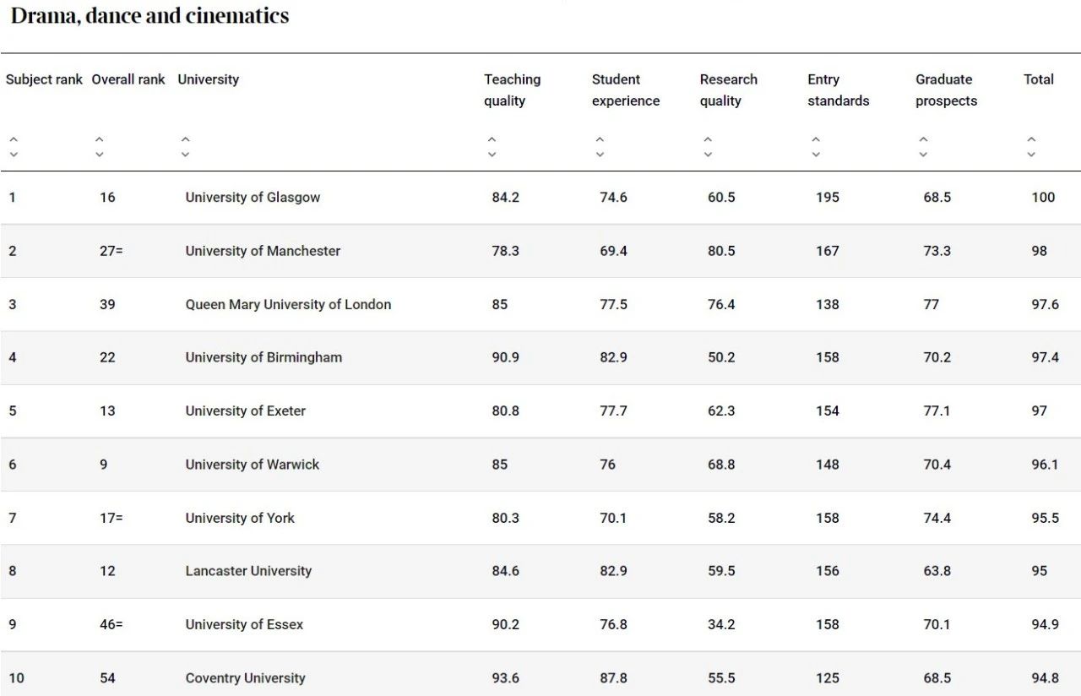Click the Total column header
The width and height of the screenshot is (1081, 696).
point(1039,79)
